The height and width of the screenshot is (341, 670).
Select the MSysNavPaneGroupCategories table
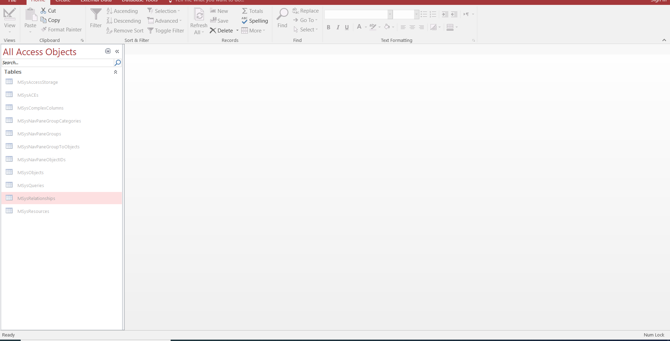coord(61,121)
